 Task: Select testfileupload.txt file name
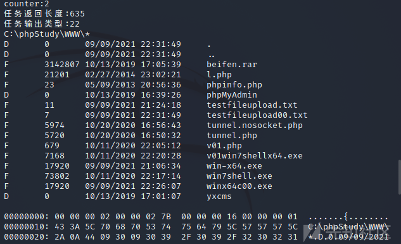coord(251,105)
